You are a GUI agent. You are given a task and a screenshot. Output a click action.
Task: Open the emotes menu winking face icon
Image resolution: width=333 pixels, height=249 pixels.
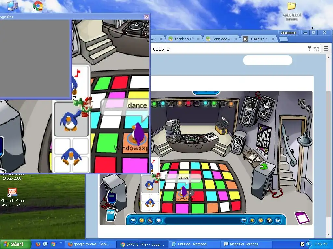[141, 220]
